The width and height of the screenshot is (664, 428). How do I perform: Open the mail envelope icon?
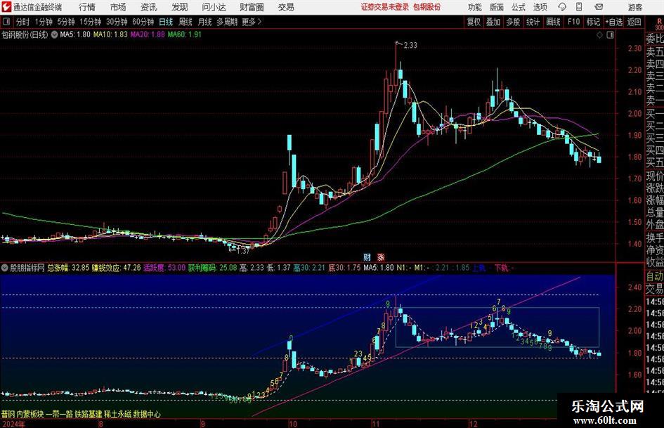click(x=599, y=7)
